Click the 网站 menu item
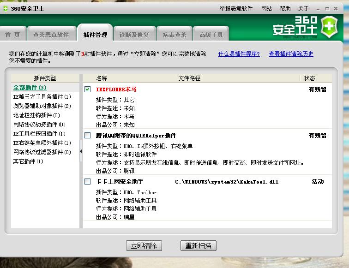This screenshot has width=349, height=268. [266, 9]
